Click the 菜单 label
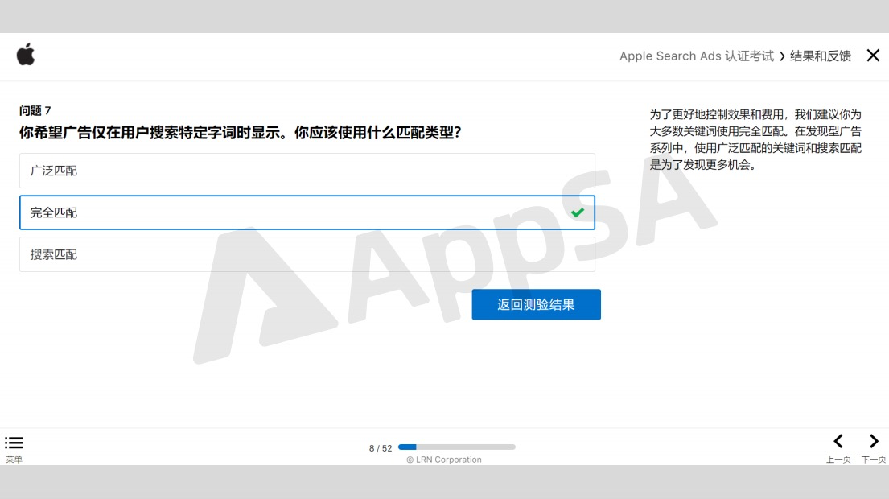This screenshot has width=889, height=499. click(x=14, y=460)
